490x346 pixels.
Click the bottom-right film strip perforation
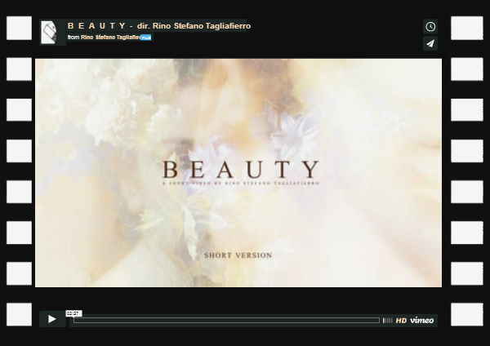(467, 313)
